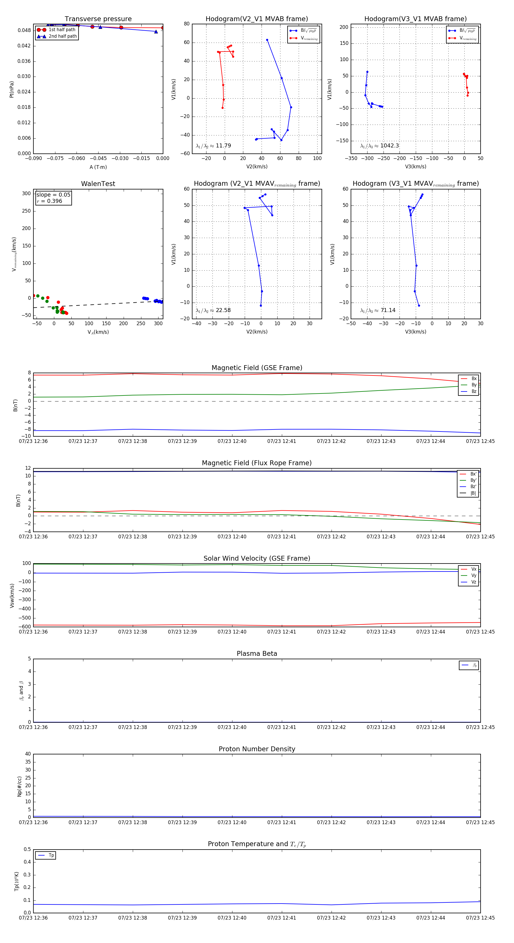
Task: Select the Tp legend entry in temperature plot
Action: pos(46,855)
